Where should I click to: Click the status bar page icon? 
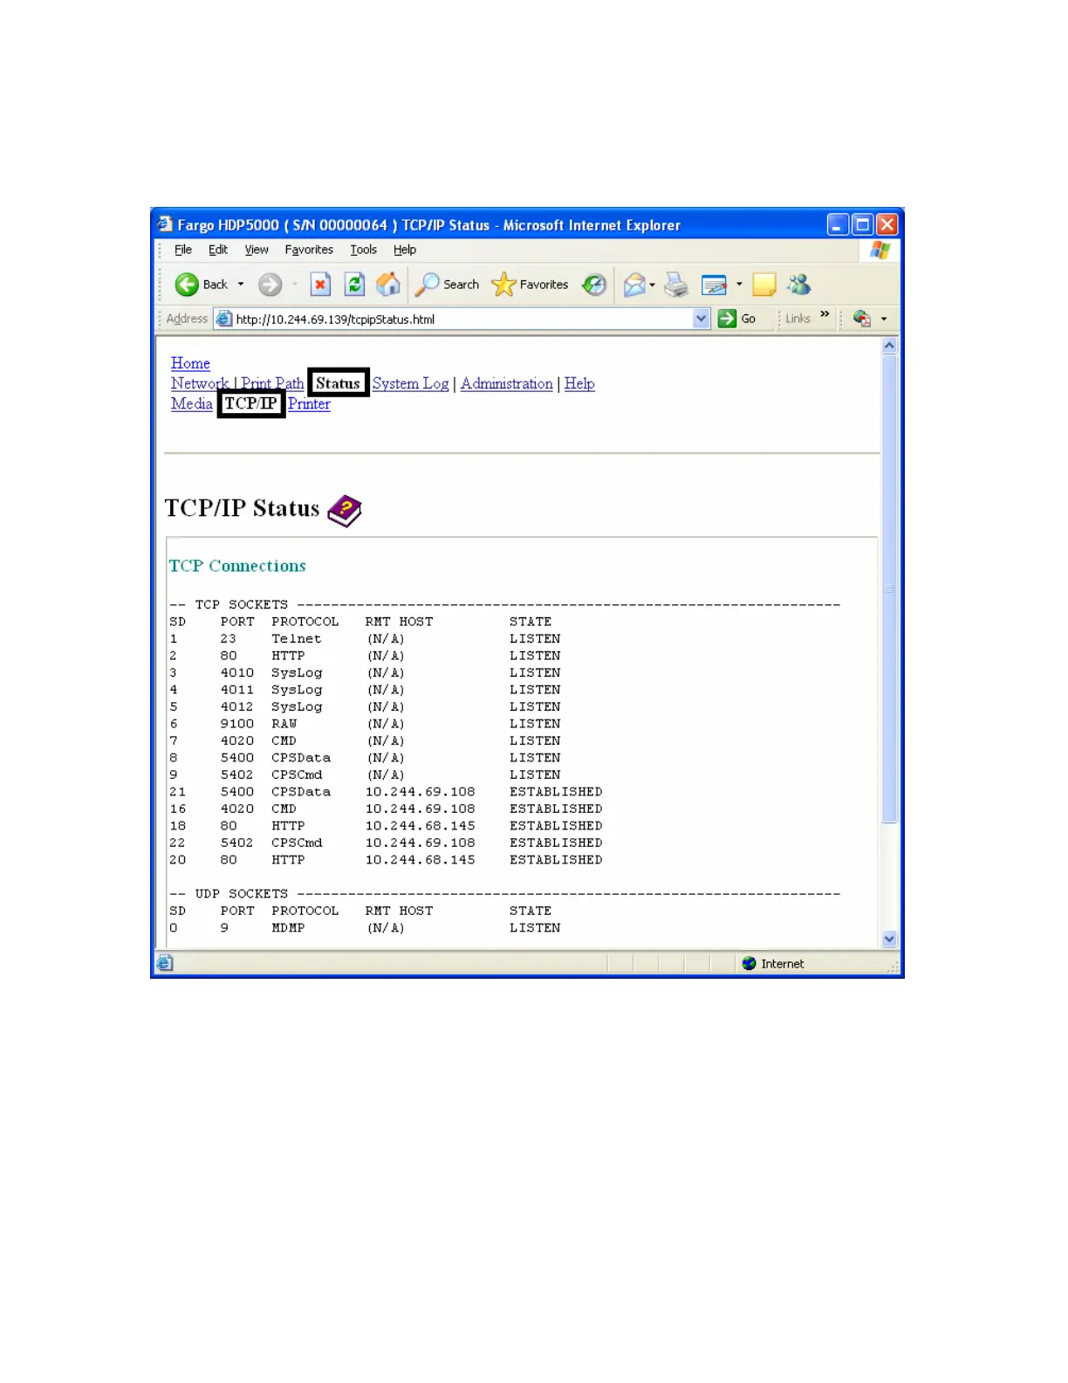click(165, 963)
